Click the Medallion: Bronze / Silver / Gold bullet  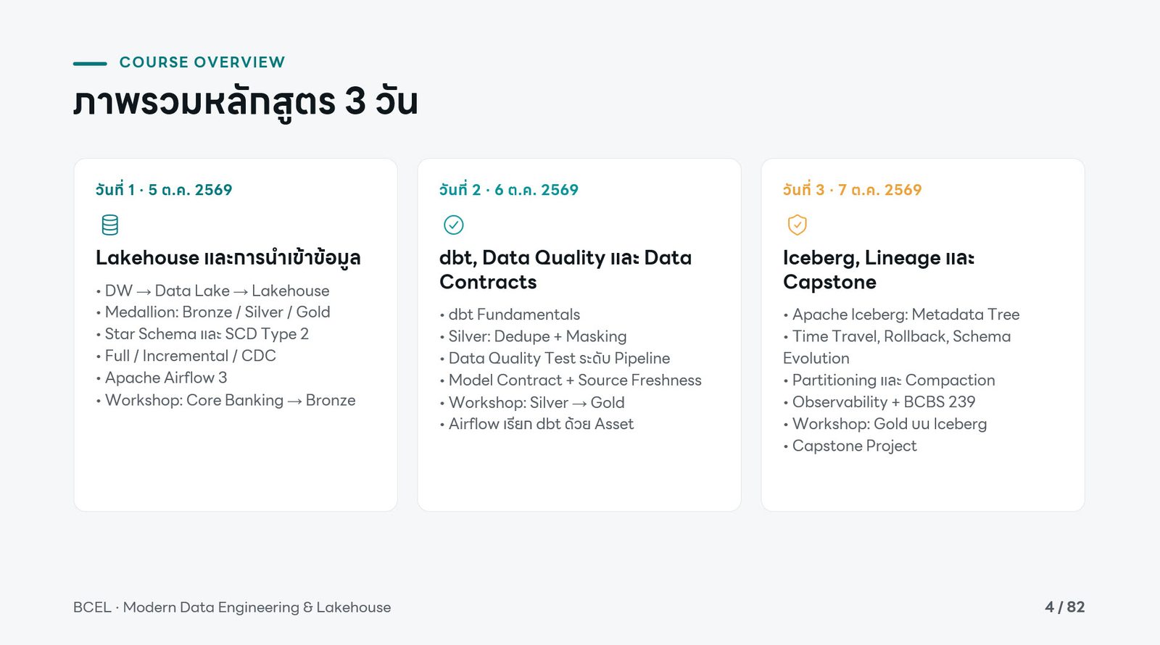(x=213, y=312)
